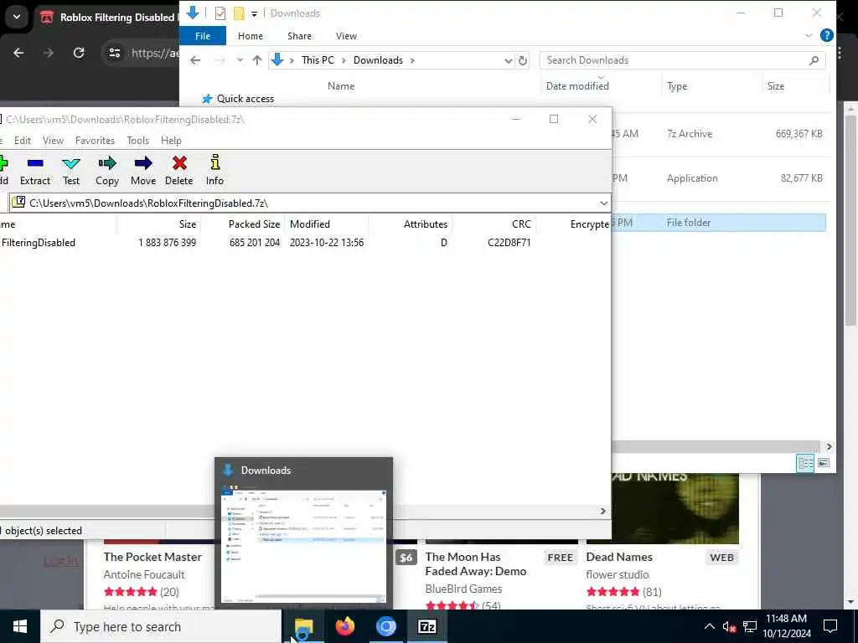This screenshot has height=643, width=858.
Task: Open the Share ribbon tab in Explorer
Action: click(299, 36)
